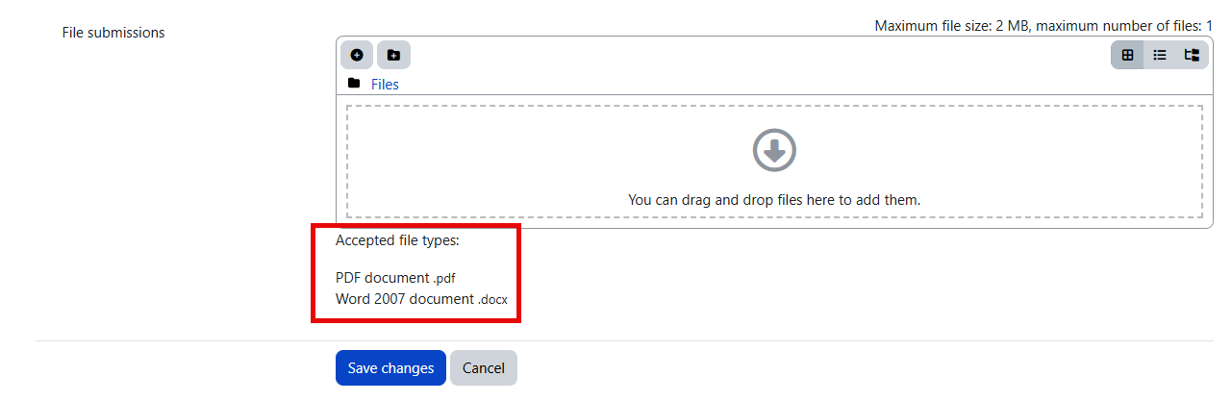Click the .pdf extension text

click(444, 279)
